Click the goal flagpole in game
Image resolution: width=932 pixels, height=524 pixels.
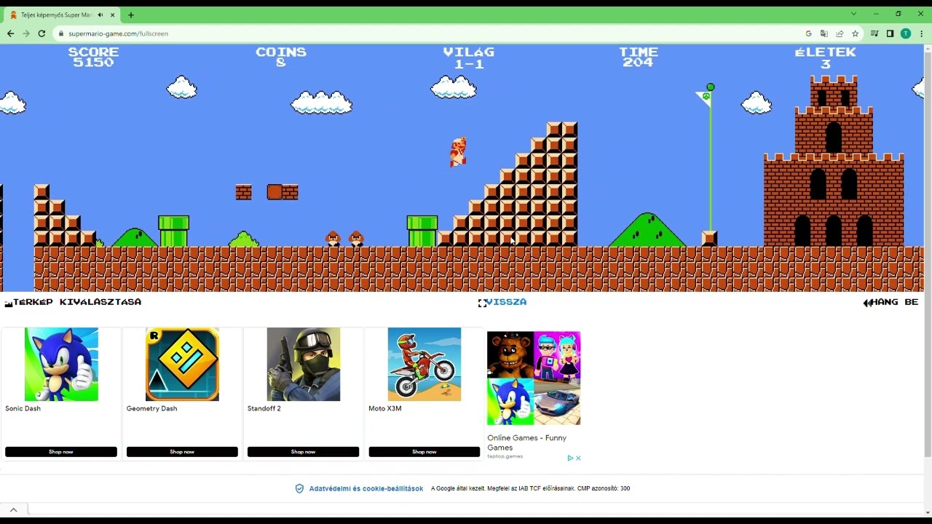pos(711,156)
